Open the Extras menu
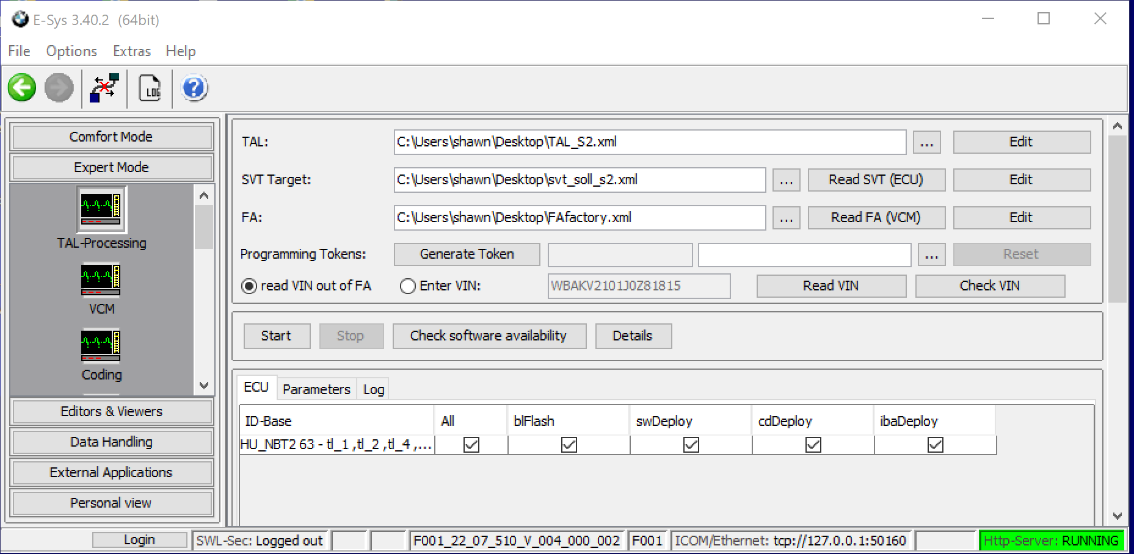 point(132,51)
